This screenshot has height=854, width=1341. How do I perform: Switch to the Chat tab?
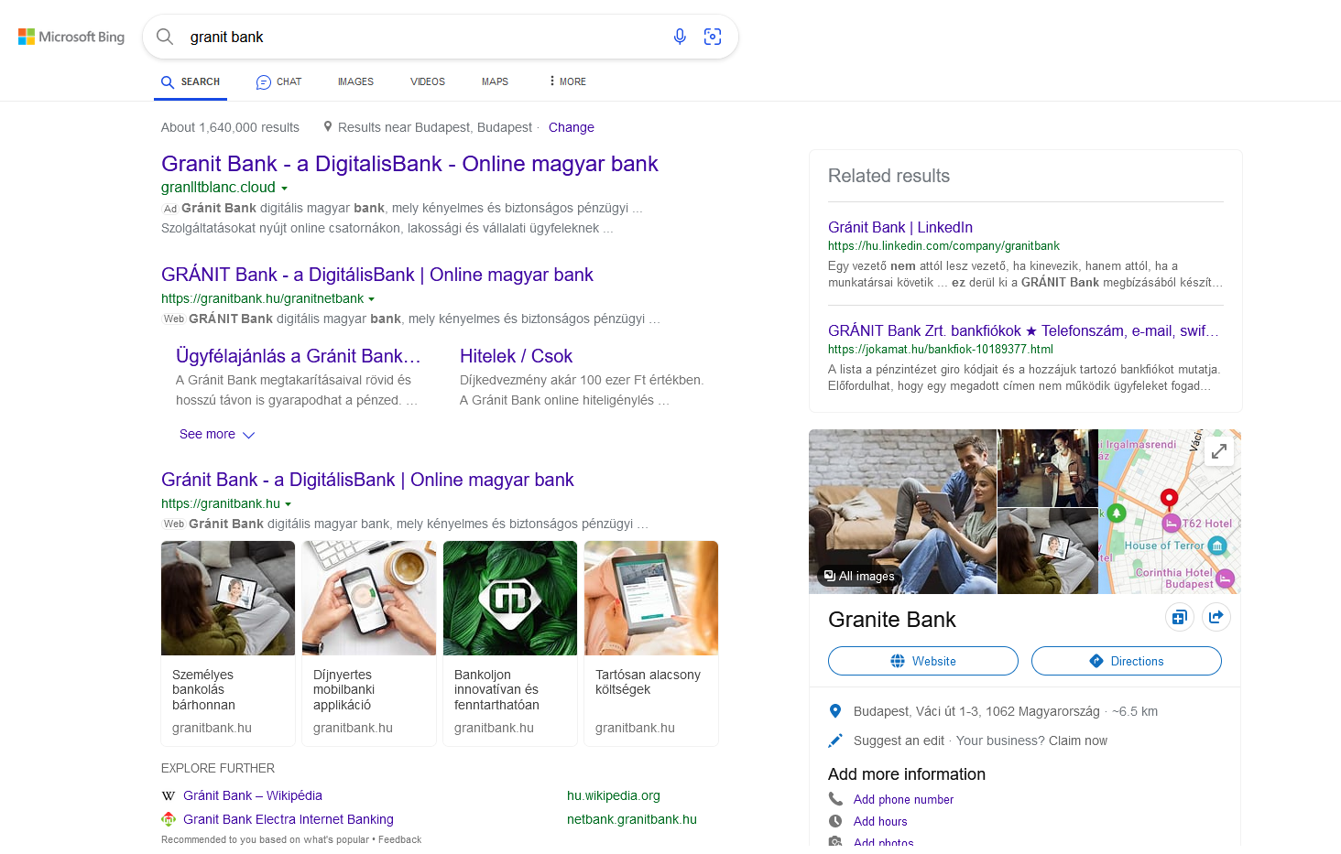point(279,81)
